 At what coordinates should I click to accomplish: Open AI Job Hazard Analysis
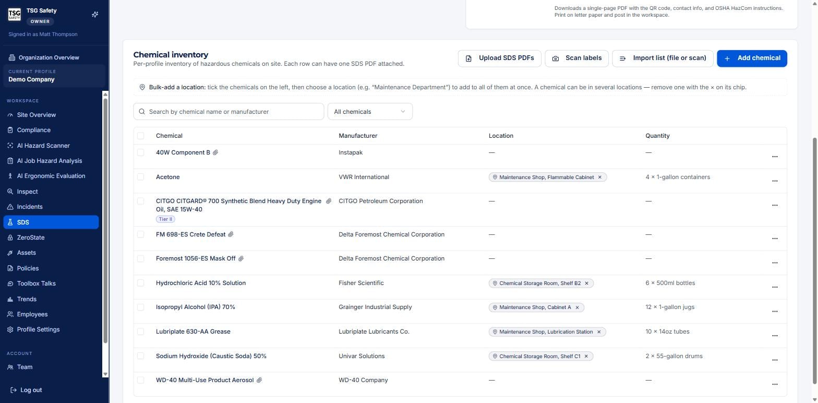pos(51,161)
